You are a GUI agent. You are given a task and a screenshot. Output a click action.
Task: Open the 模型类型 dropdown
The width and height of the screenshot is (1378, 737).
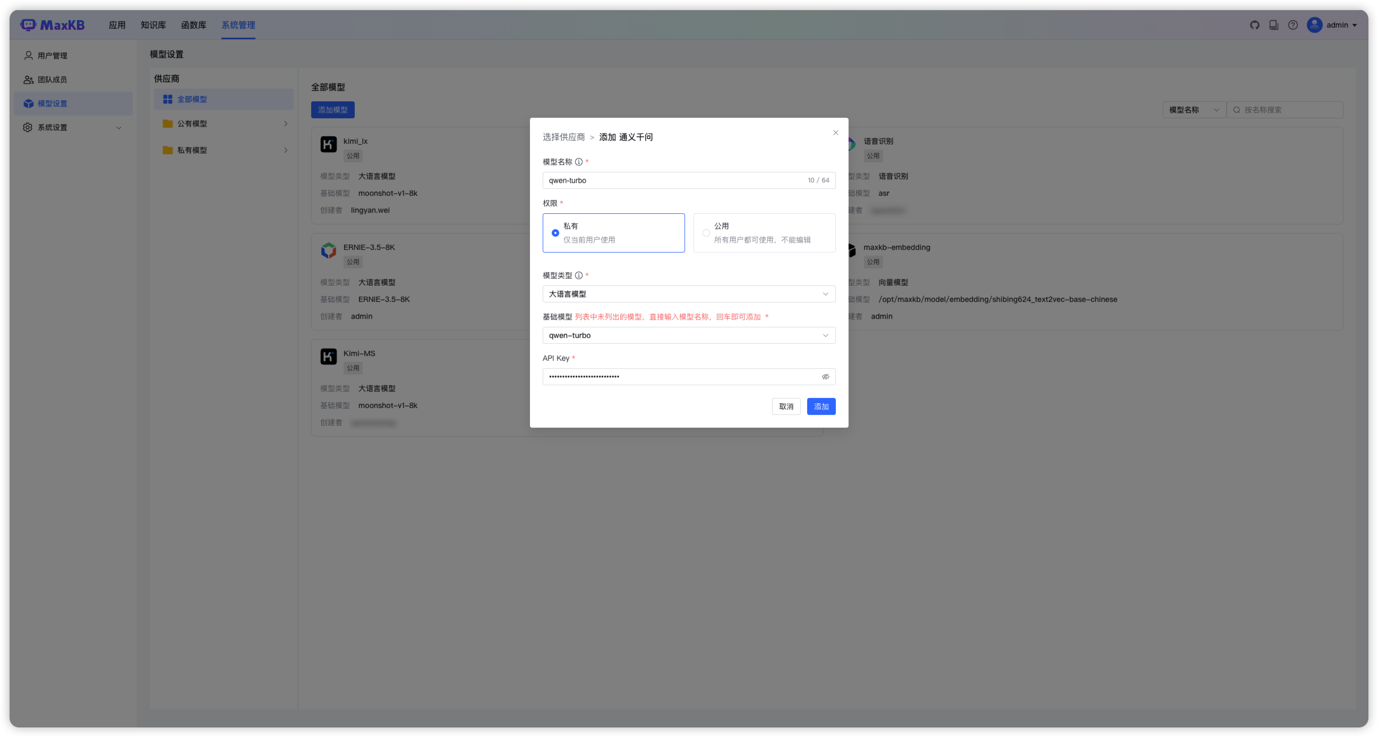point(688,294)
